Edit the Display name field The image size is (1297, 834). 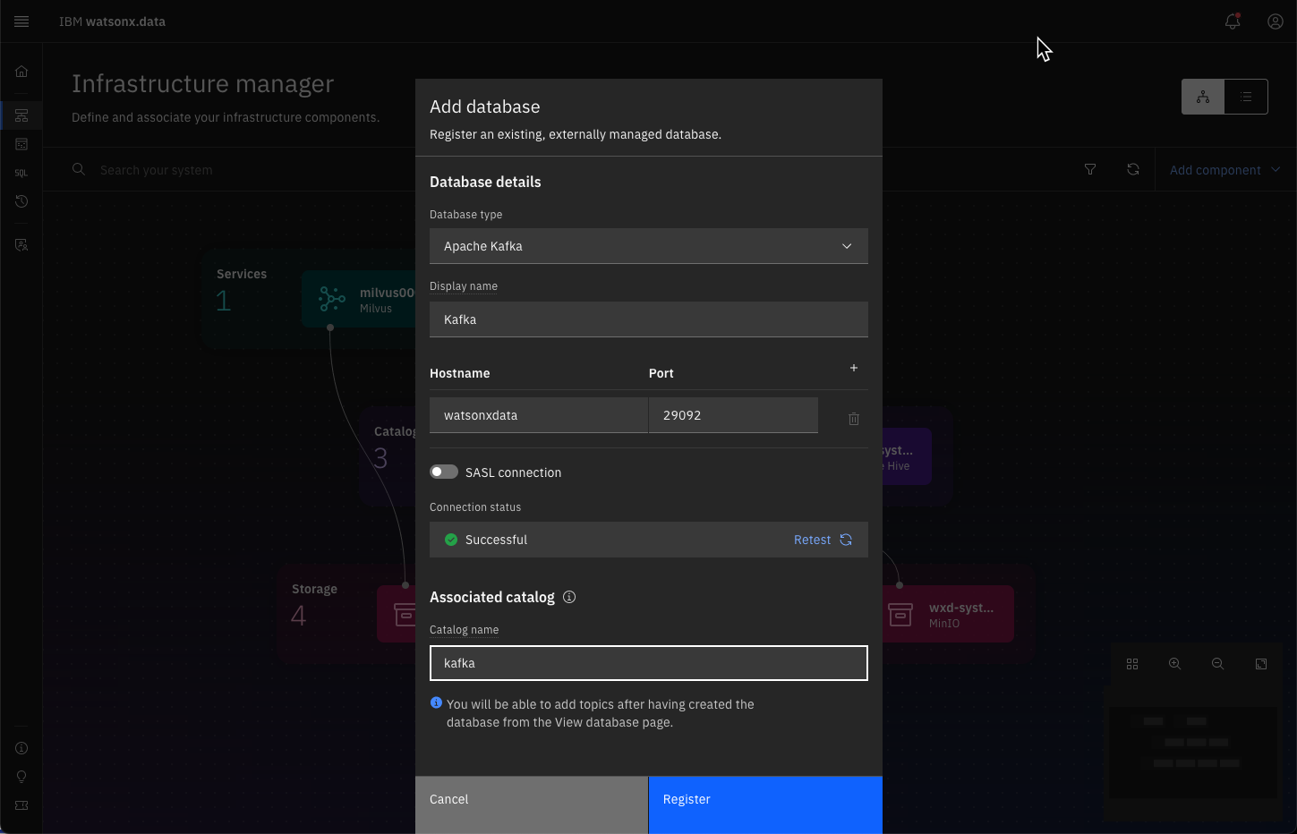point(649,319)
